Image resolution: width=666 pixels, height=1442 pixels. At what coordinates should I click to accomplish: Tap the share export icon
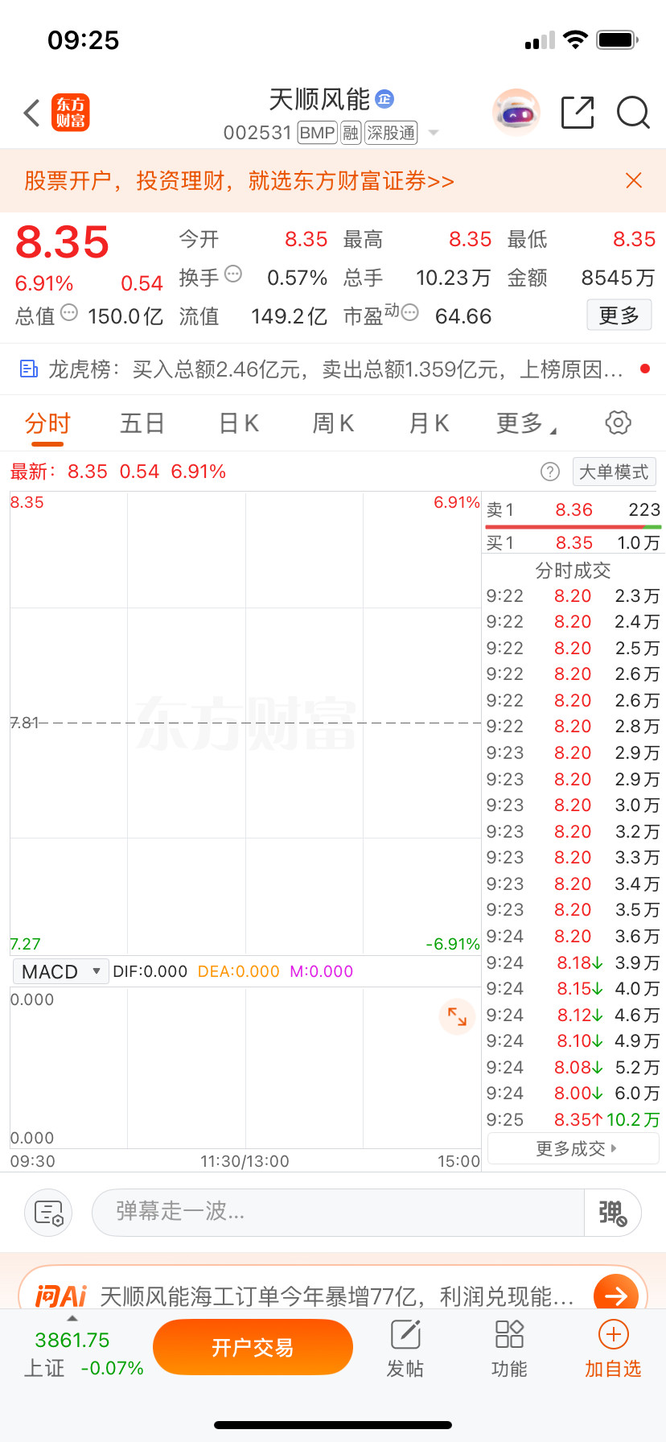[578, 113]
